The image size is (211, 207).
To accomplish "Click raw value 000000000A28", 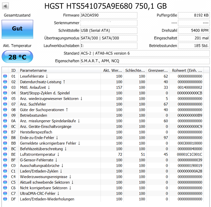I will 190,171.
